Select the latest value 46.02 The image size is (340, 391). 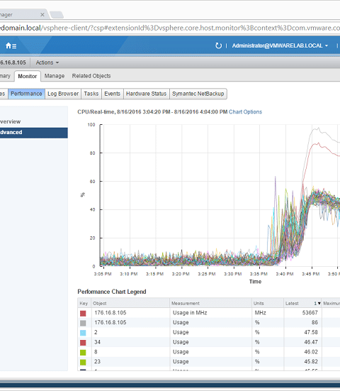click(311, 352)
